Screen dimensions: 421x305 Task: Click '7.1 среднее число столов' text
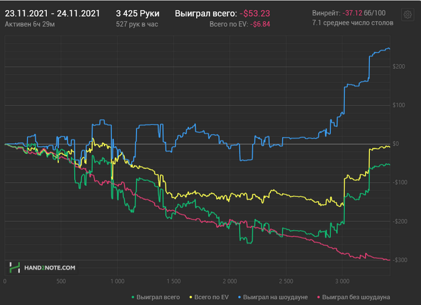click(x=352, y=23)
